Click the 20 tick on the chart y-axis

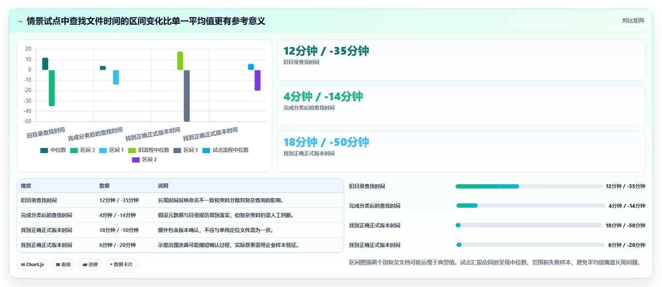click(29, 49)
